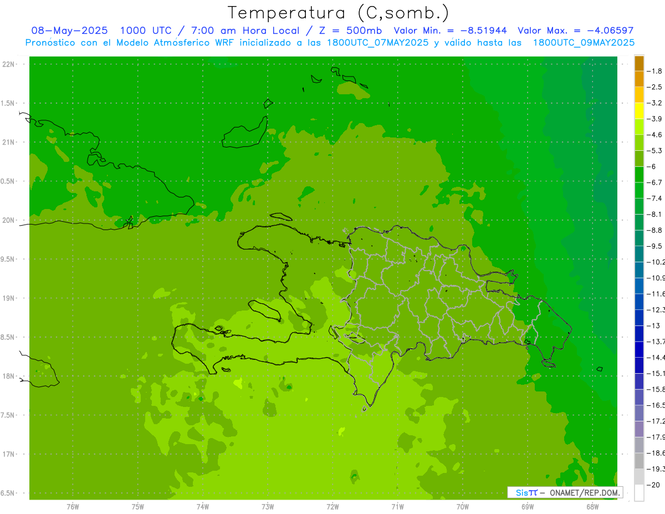Click the "-3.9" colorbar value
The image size is (665, 514).
(654, 119)
